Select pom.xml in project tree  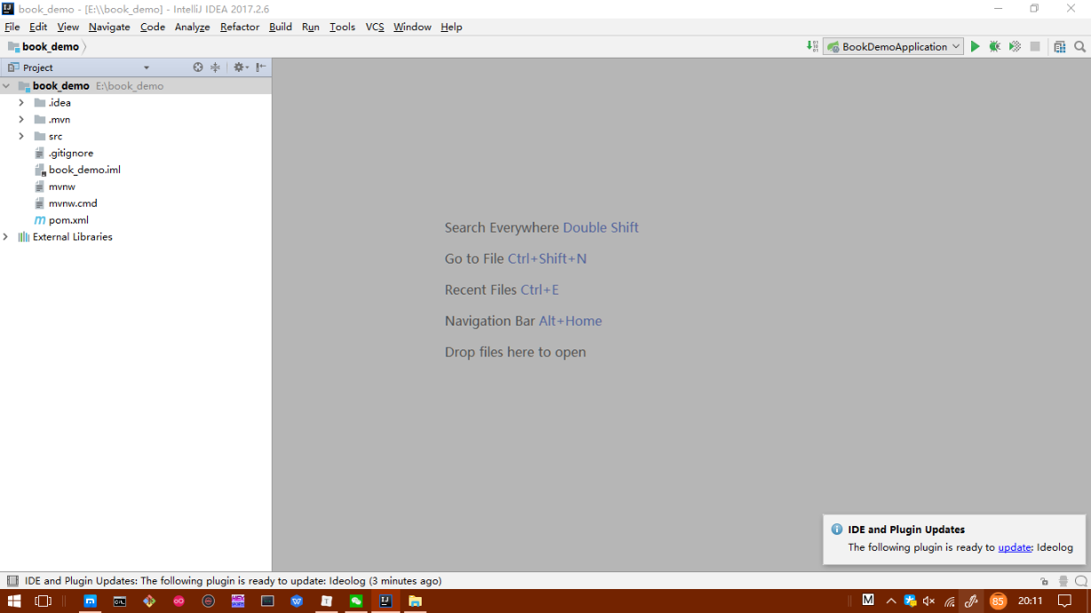(x=68, y=221)
